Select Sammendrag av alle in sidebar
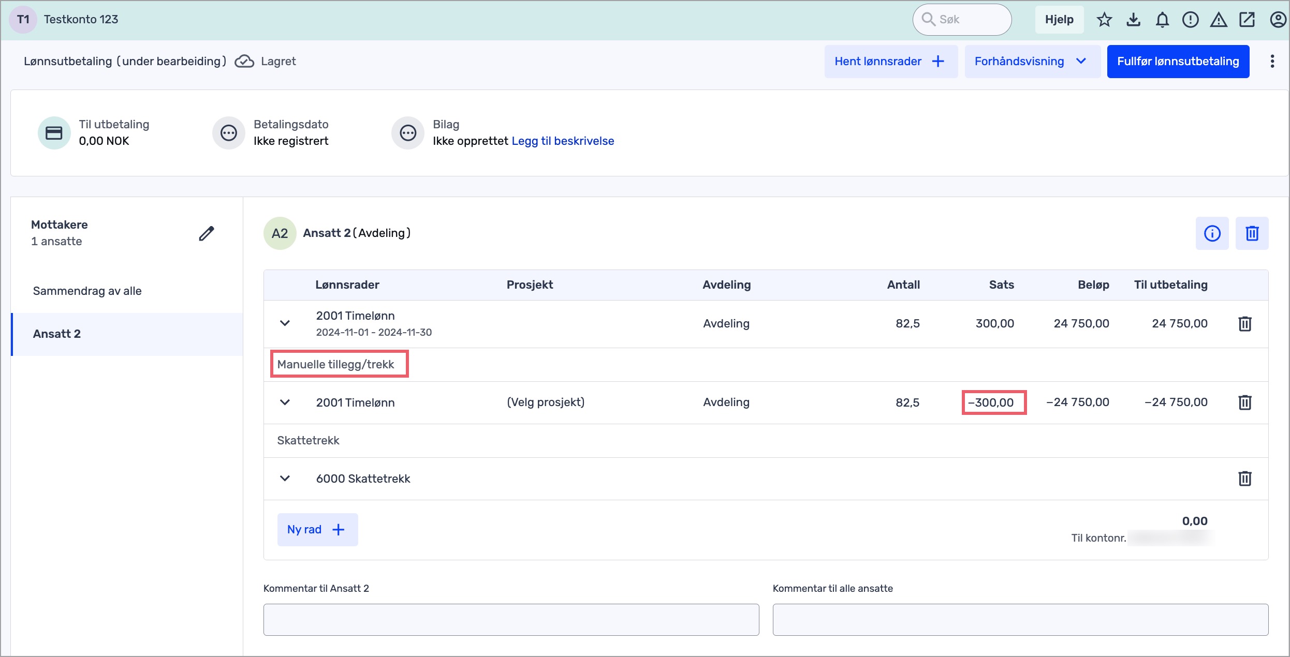Image resolution: width=1290 pixels, height=657 pixels. (x=87, y=291)
